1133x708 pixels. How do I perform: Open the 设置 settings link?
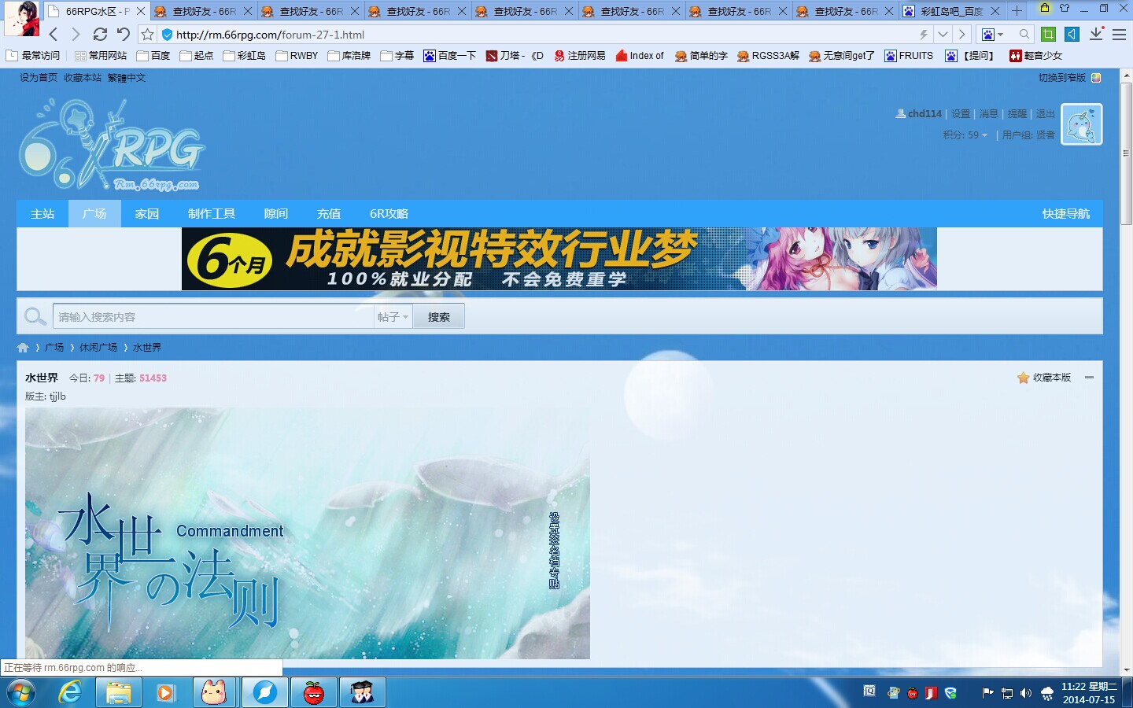click(961, 114)
